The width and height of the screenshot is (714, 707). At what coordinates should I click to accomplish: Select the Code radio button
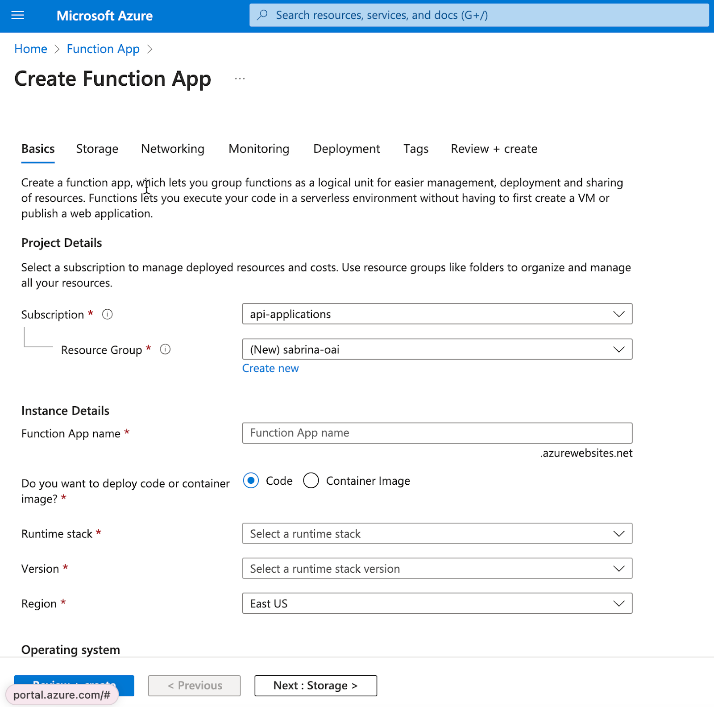point(251,481)
